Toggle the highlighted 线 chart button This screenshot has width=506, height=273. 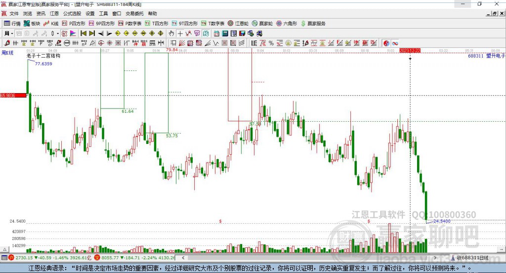pos(206,34)
